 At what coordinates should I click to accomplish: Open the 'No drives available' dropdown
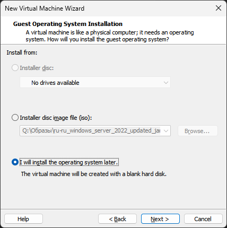95,82
